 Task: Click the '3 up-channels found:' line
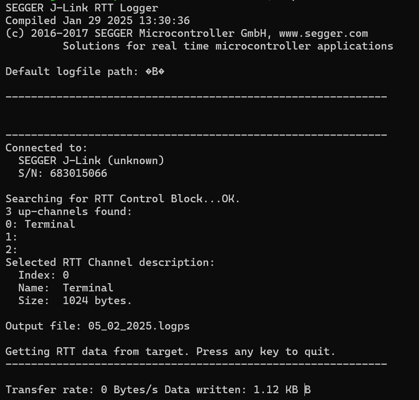click(69, 212)
